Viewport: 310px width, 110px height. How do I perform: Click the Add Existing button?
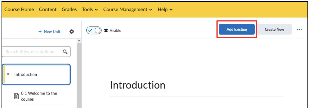click(237, 29)
